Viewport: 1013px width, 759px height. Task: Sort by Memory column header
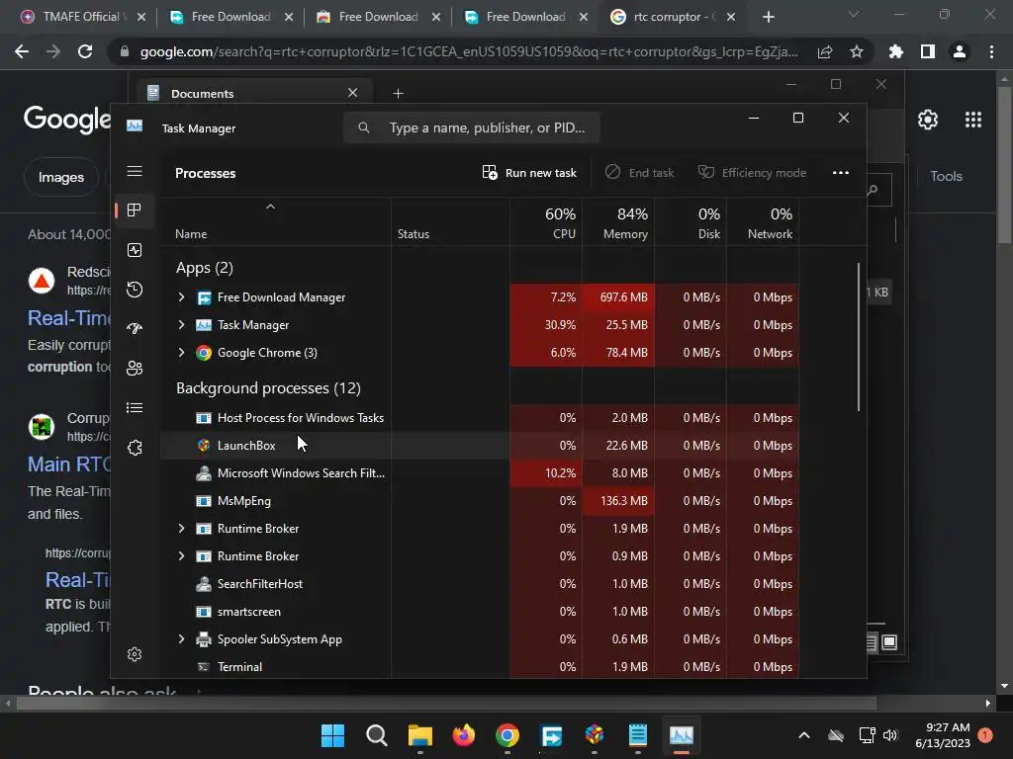(618, 222)
